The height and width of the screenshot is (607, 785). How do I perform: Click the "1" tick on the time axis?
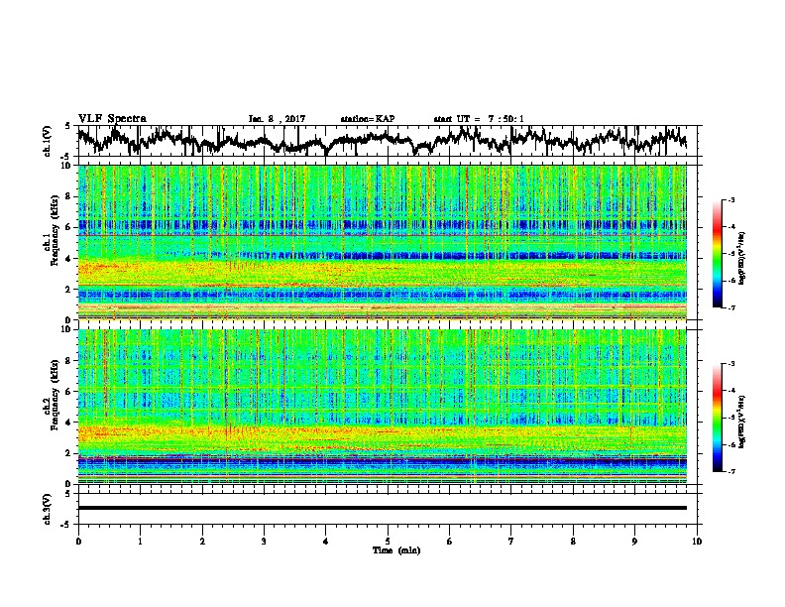pyautogui.click(x=140, y=542)
